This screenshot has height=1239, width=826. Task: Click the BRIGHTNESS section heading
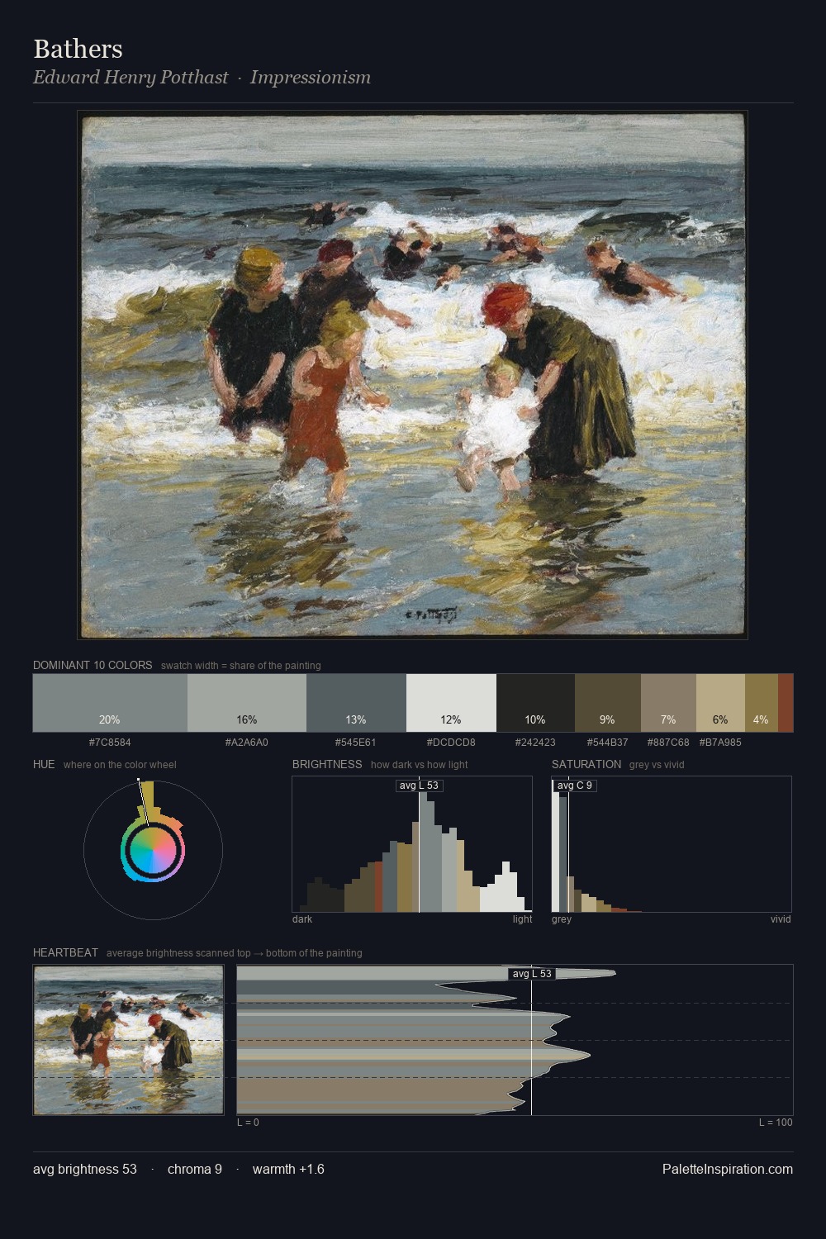point(327,764)
